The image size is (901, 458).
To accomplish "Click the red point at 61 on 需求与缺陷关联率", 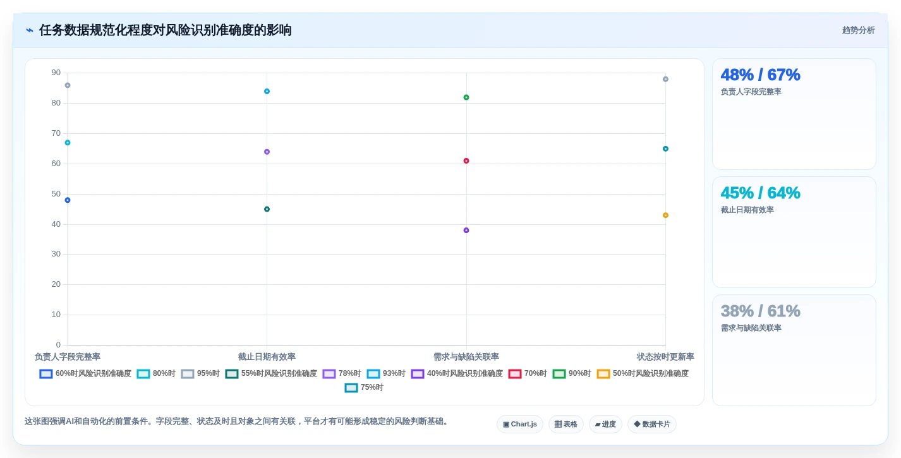I will (466, 161).
